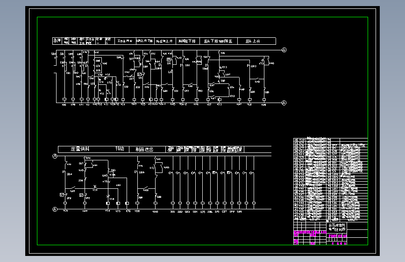Select the 制品送出 header cell
The height and width of the screenshot is (262, 405).
147,149
